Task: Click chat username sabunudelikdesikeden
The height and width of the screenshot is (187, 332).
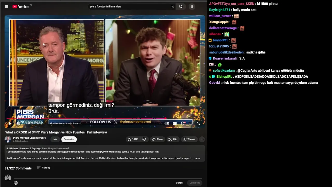Action: (x=226, y=52)
